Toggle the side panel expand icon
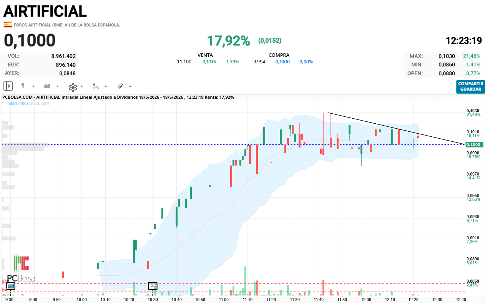485x303 pixels. coord(8,86)
